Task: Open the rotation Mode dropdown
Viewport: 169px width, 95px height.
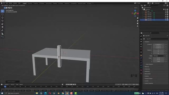Action: (158, 56)
